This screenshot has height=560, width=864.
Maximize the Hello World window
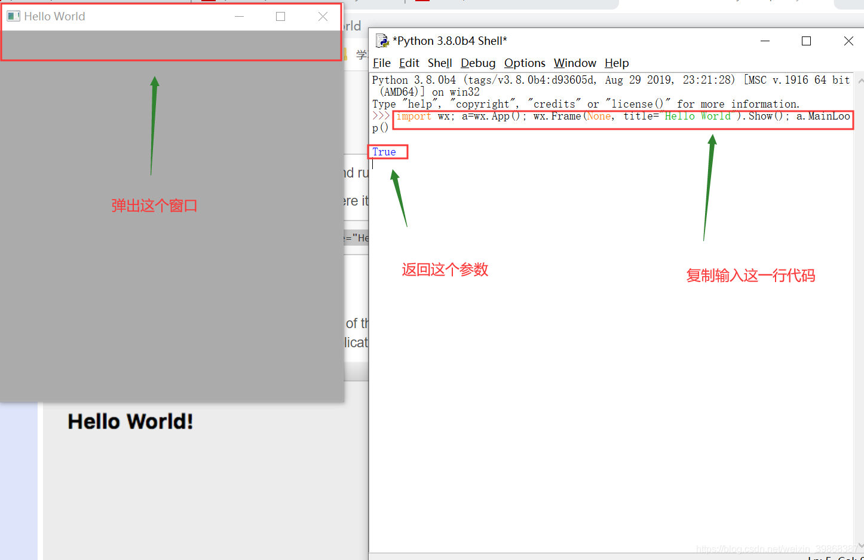click(280, 16)
